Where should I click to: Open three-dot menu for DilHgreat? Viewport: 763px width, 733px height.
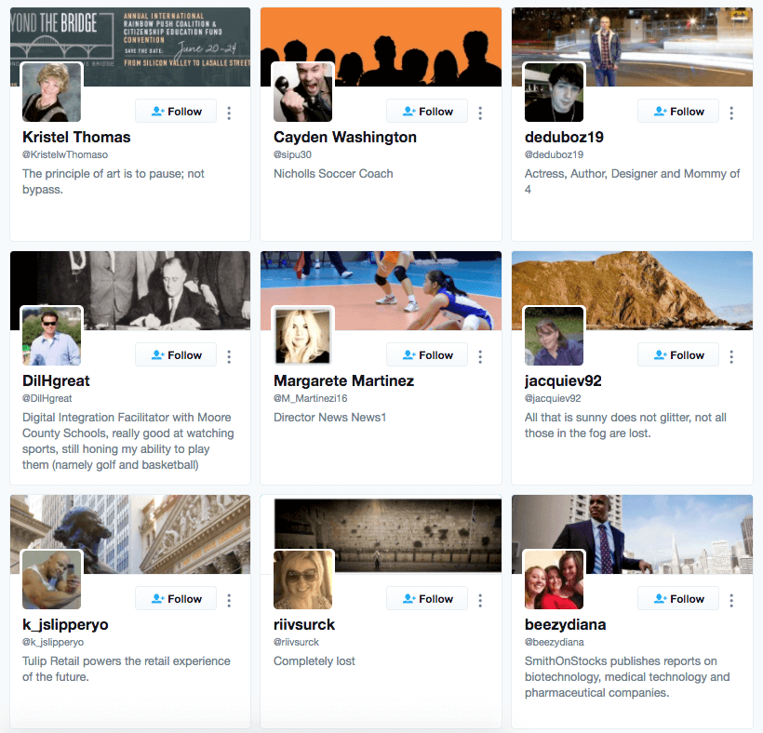point(229,356)
